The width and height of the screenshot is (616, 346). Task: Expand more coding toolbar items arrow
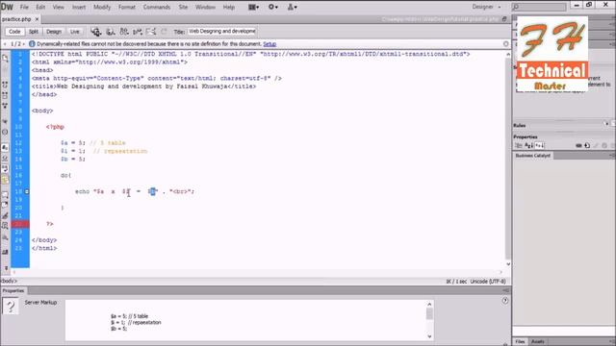click(6, 268)
